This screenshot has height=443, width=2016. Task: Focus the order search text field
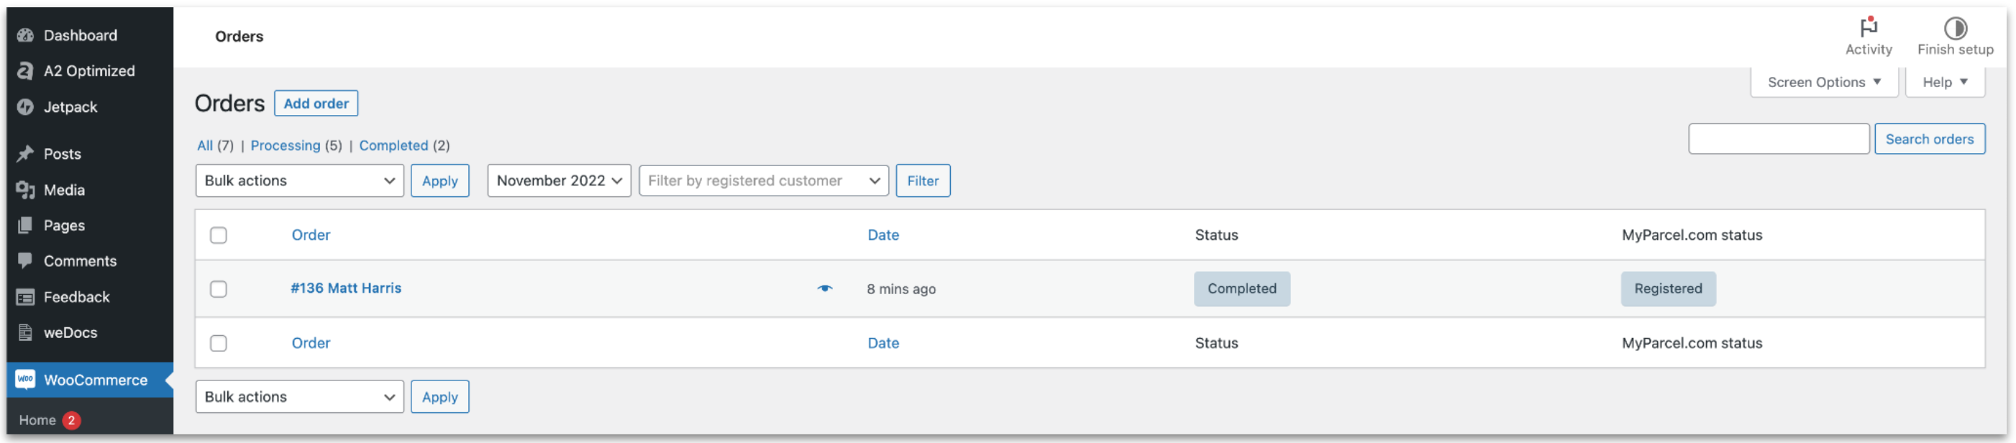click(x=1777, y=140)
